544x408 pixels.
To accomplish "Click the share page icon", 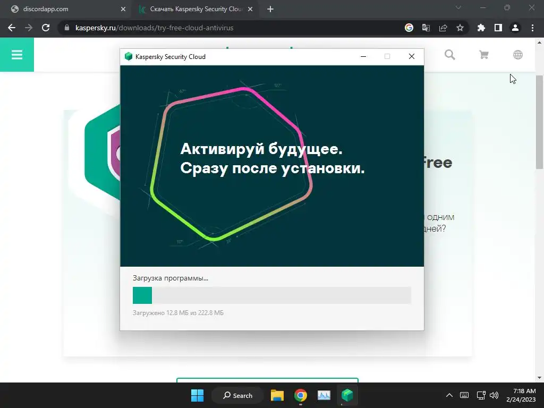I will click(443, 28).
